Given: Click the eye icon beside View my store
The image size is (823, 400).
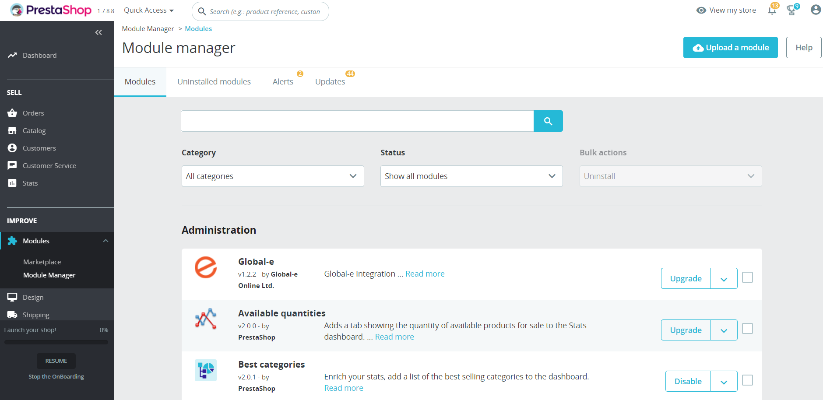Looking at the screenshot, I should (701, 10).
